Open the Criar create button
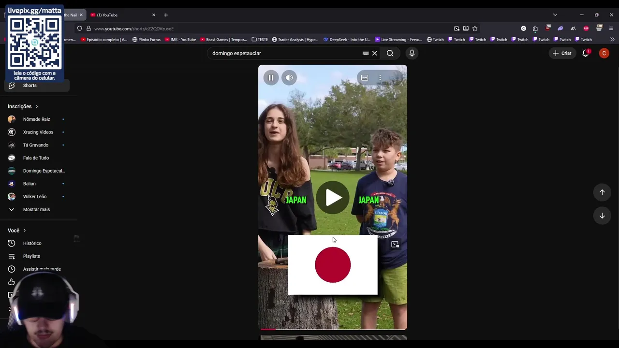The width and height of the screenshot is (619, 348). [x=562, y=53]
